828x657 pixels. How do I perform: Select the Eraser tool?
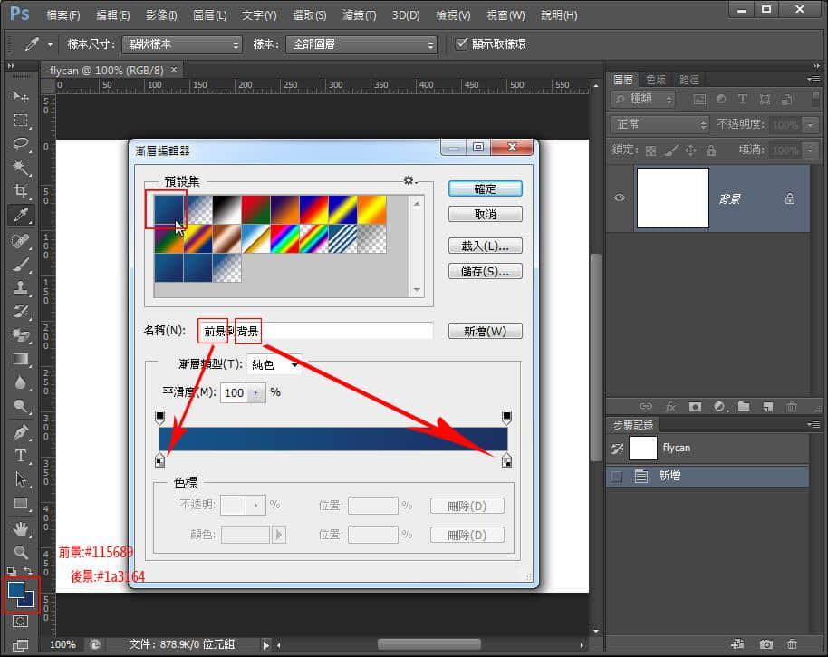21,334
